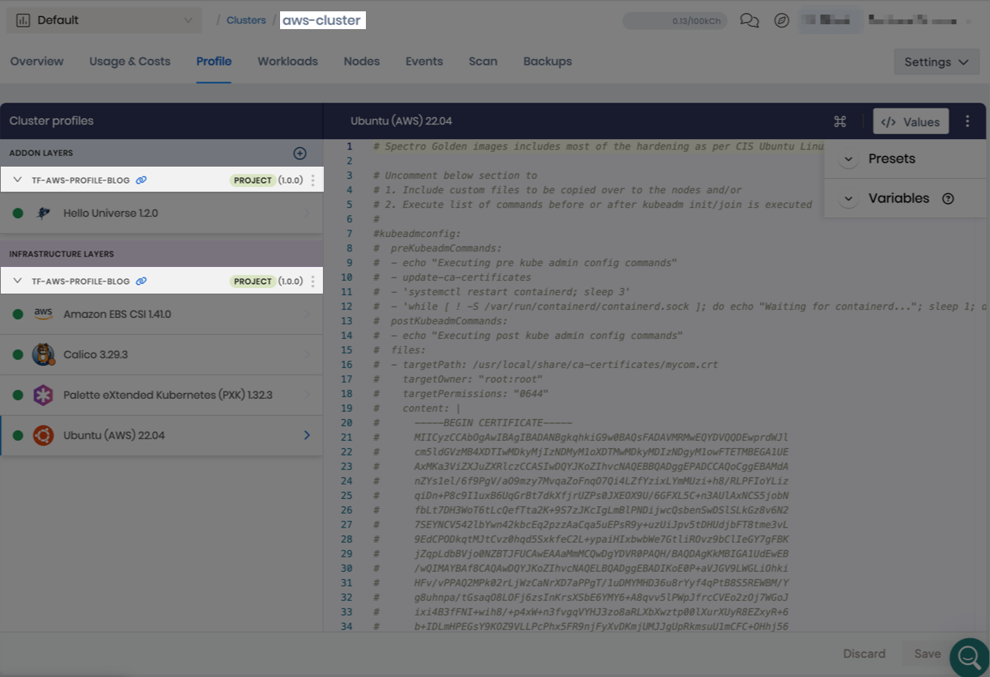The width and height of the screenshot is (990, 677).
Task: Click PROJECT badge on addon profile row
Action: [x=253, y=180]
